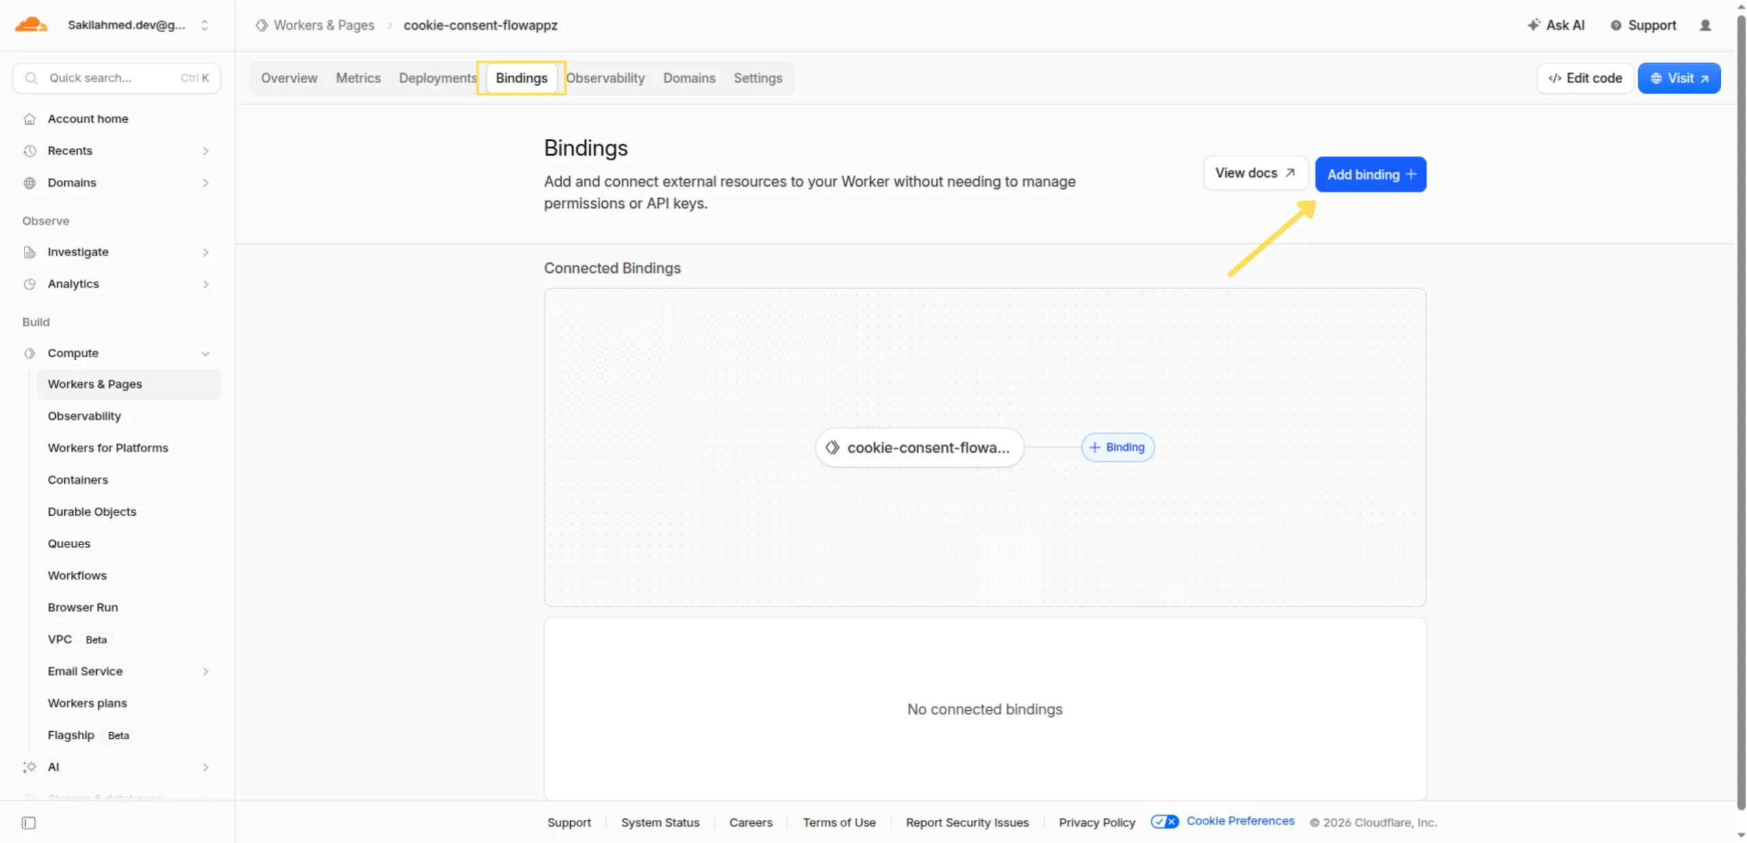The image size is (1747, 843).
Task: Focus the Quick search field
Action: (x=117, y=78)
